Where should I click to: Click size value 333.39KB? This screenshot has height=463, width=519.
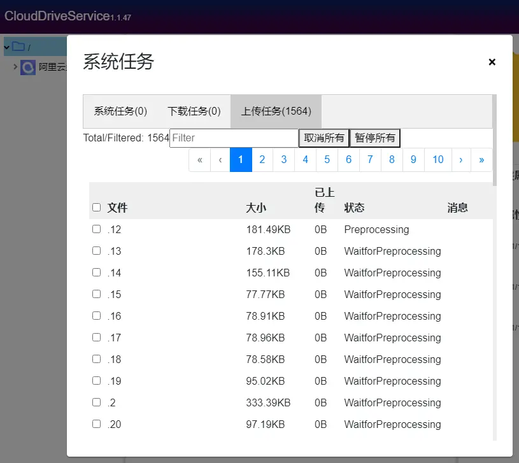pyautogui.click(x=268, y=402)
